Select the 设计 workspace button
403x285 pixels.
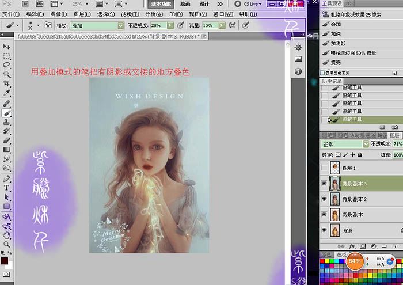tap(204, 4)
